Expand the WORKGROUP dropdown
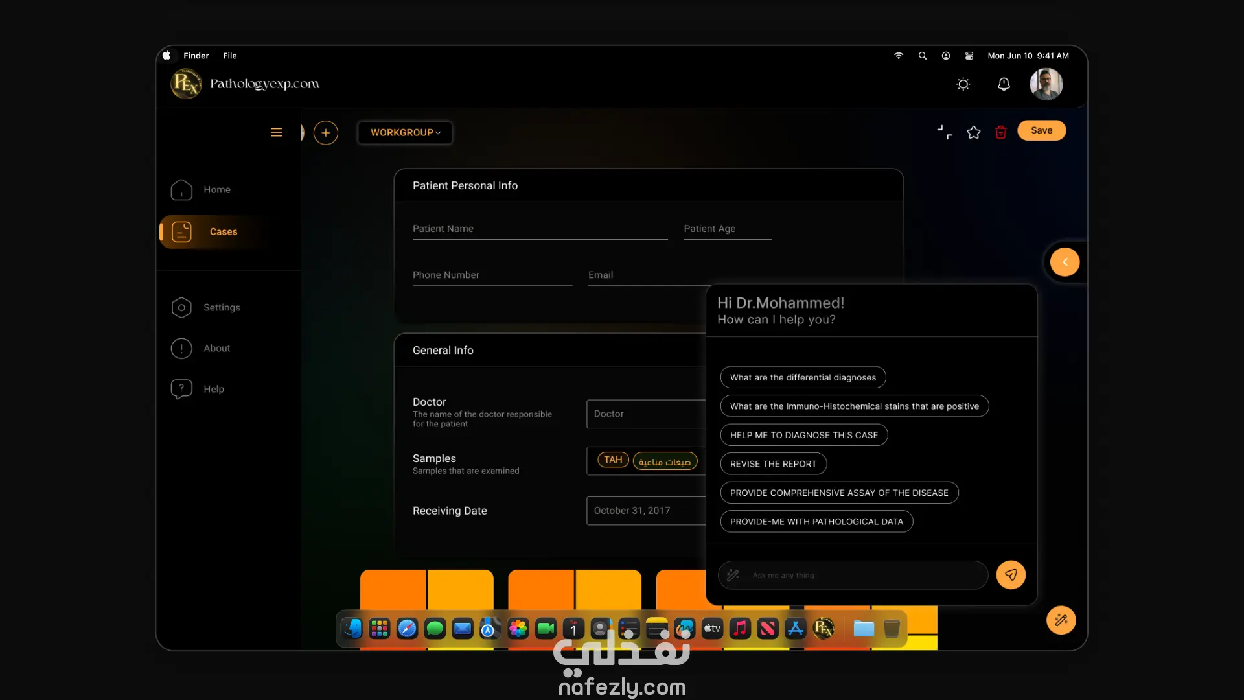1244x700 pixels. coord(405,132)
